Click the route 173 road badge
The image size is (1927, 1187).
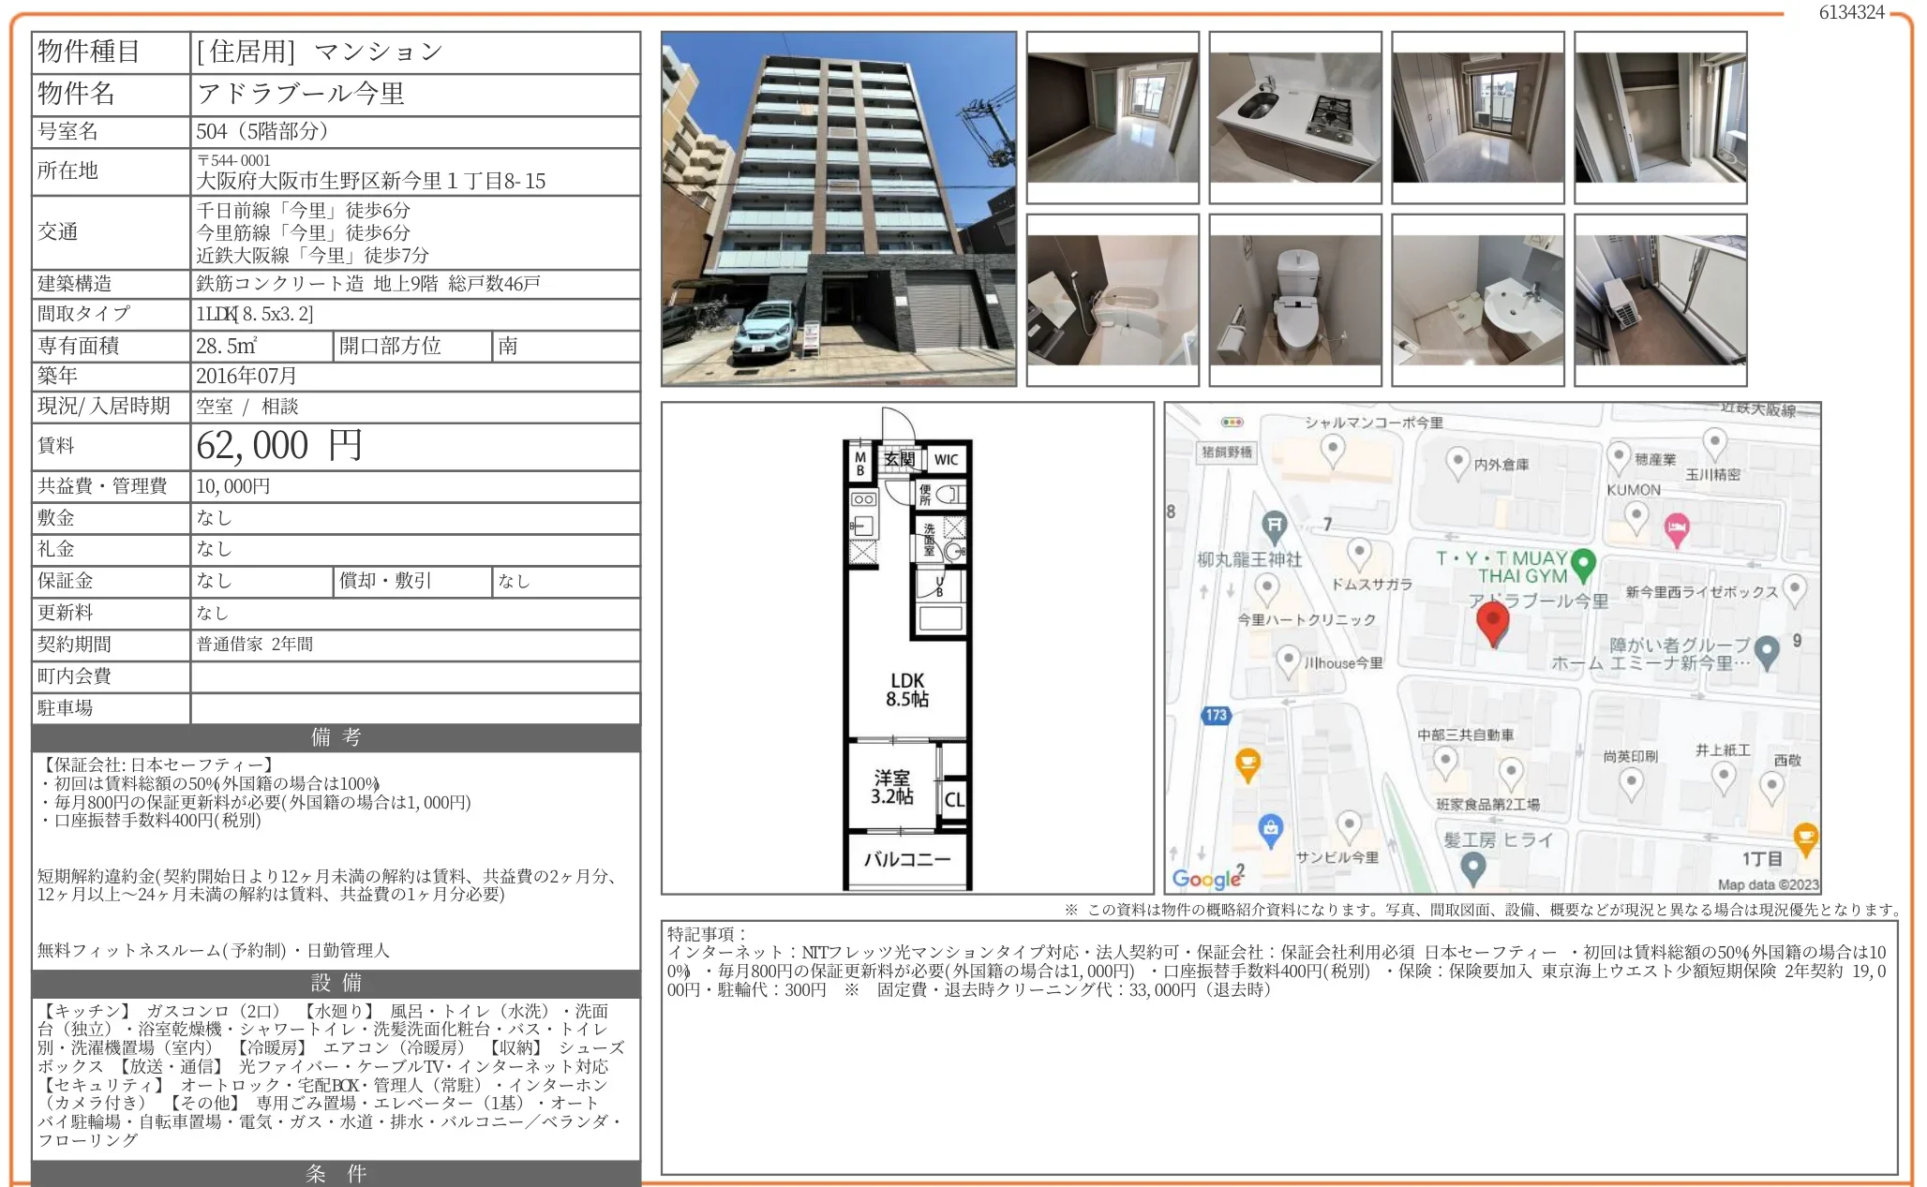pyautogui.click(x=1216, y=715)
